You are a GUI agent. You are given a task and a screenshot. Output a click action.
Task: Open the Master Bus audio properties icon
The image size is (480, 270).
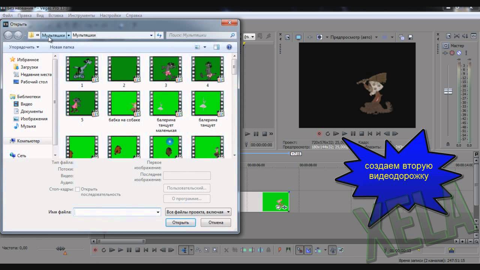448,36
